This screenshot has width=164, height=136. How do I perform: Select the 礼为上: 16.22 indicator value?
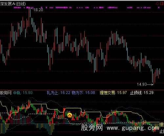[58, 93]
